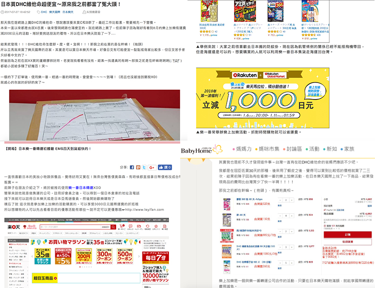Open the http://www.leyifan.com link
The image size is (375, 288).
coord(144,209)
